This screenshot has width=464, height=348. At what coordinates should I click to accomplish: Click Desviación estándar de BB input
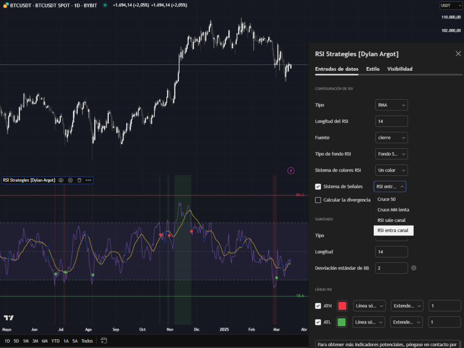point(391,268)
